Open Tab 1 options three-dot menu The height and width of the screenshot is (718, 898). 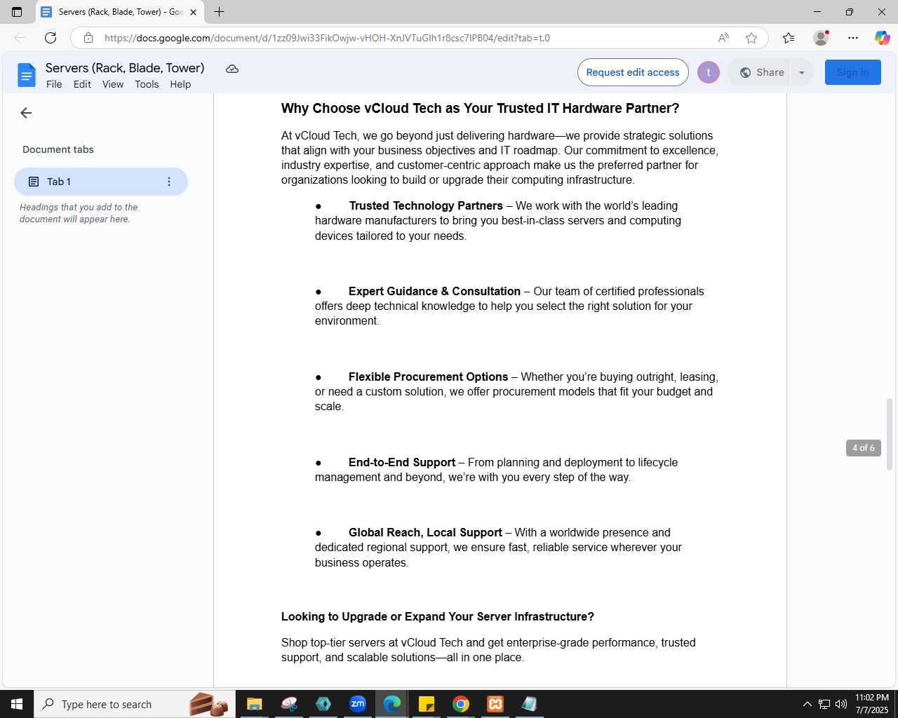[x=168, y=182]
